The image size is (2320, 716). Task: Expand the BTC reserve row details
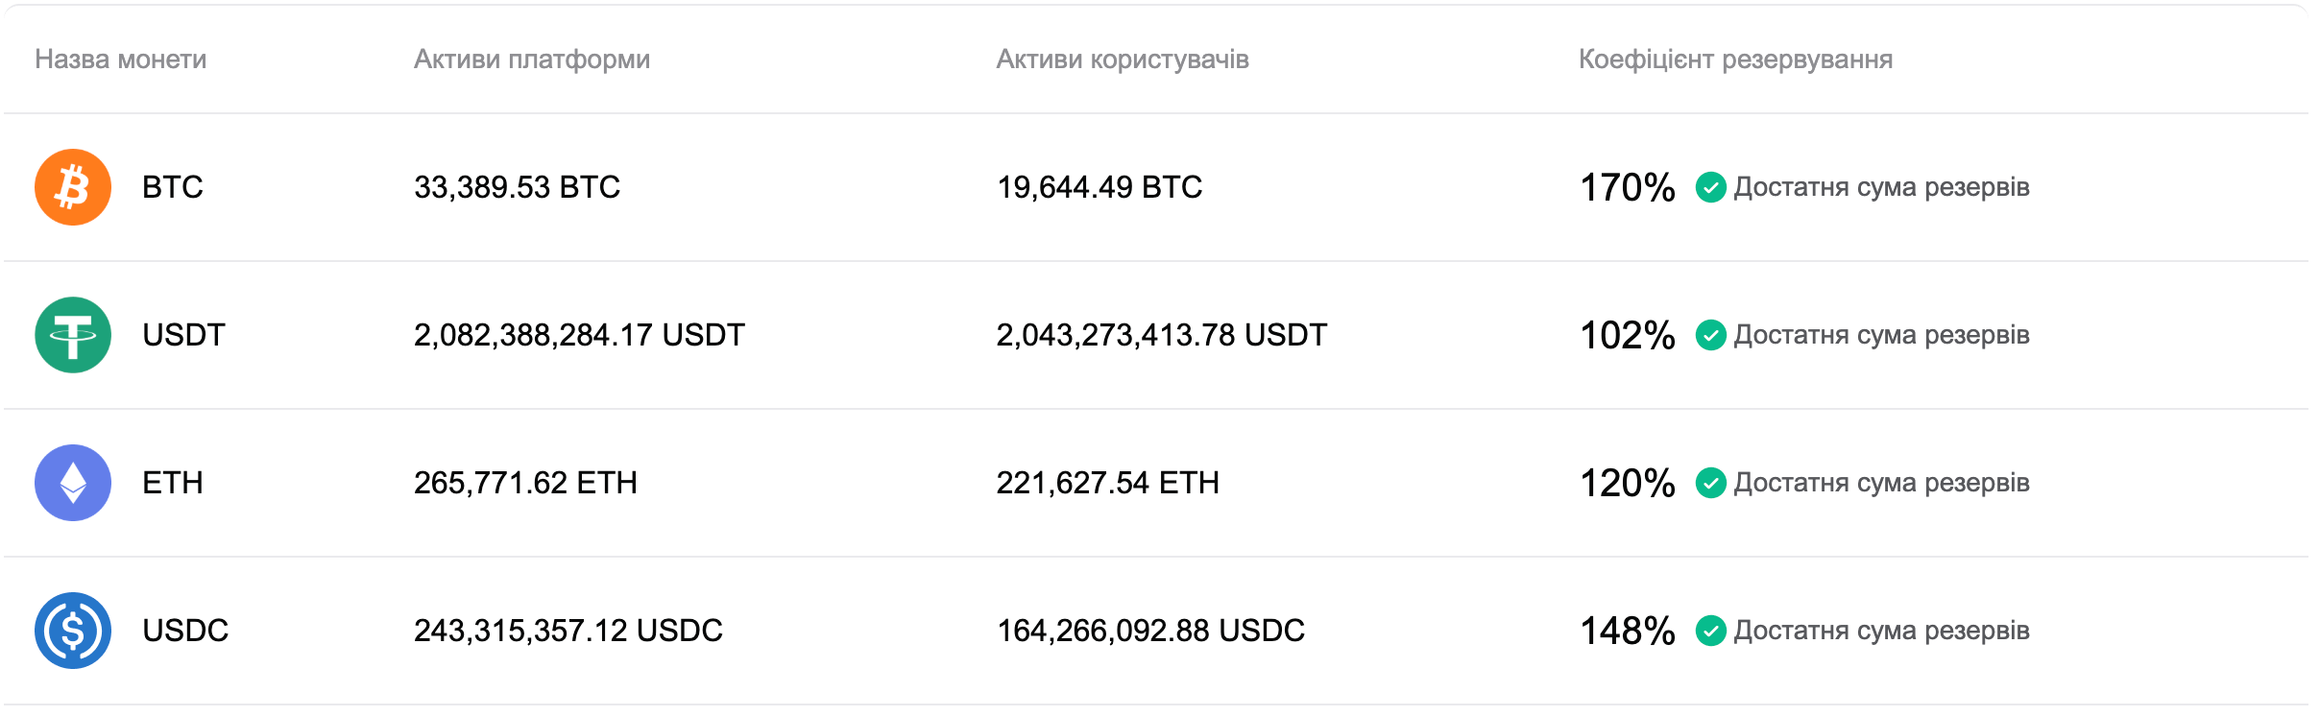coord(1152,187)
